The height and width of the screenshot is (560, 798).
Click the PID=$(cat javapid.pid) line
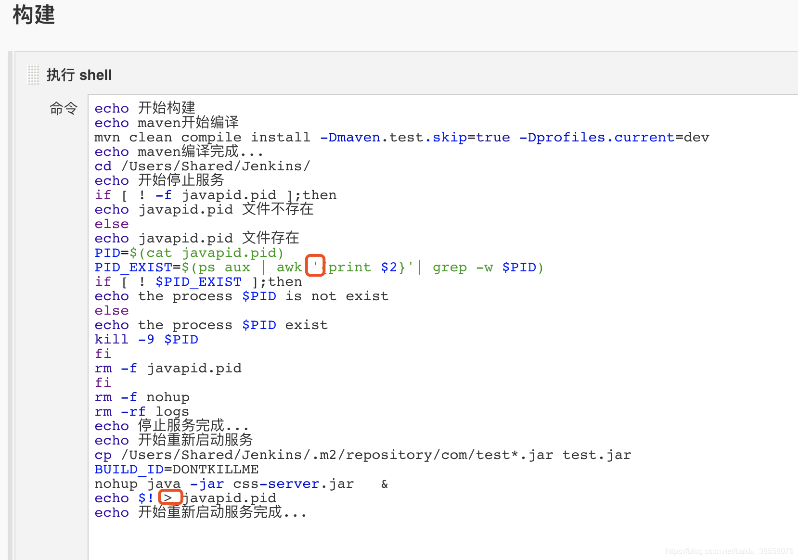189,253
